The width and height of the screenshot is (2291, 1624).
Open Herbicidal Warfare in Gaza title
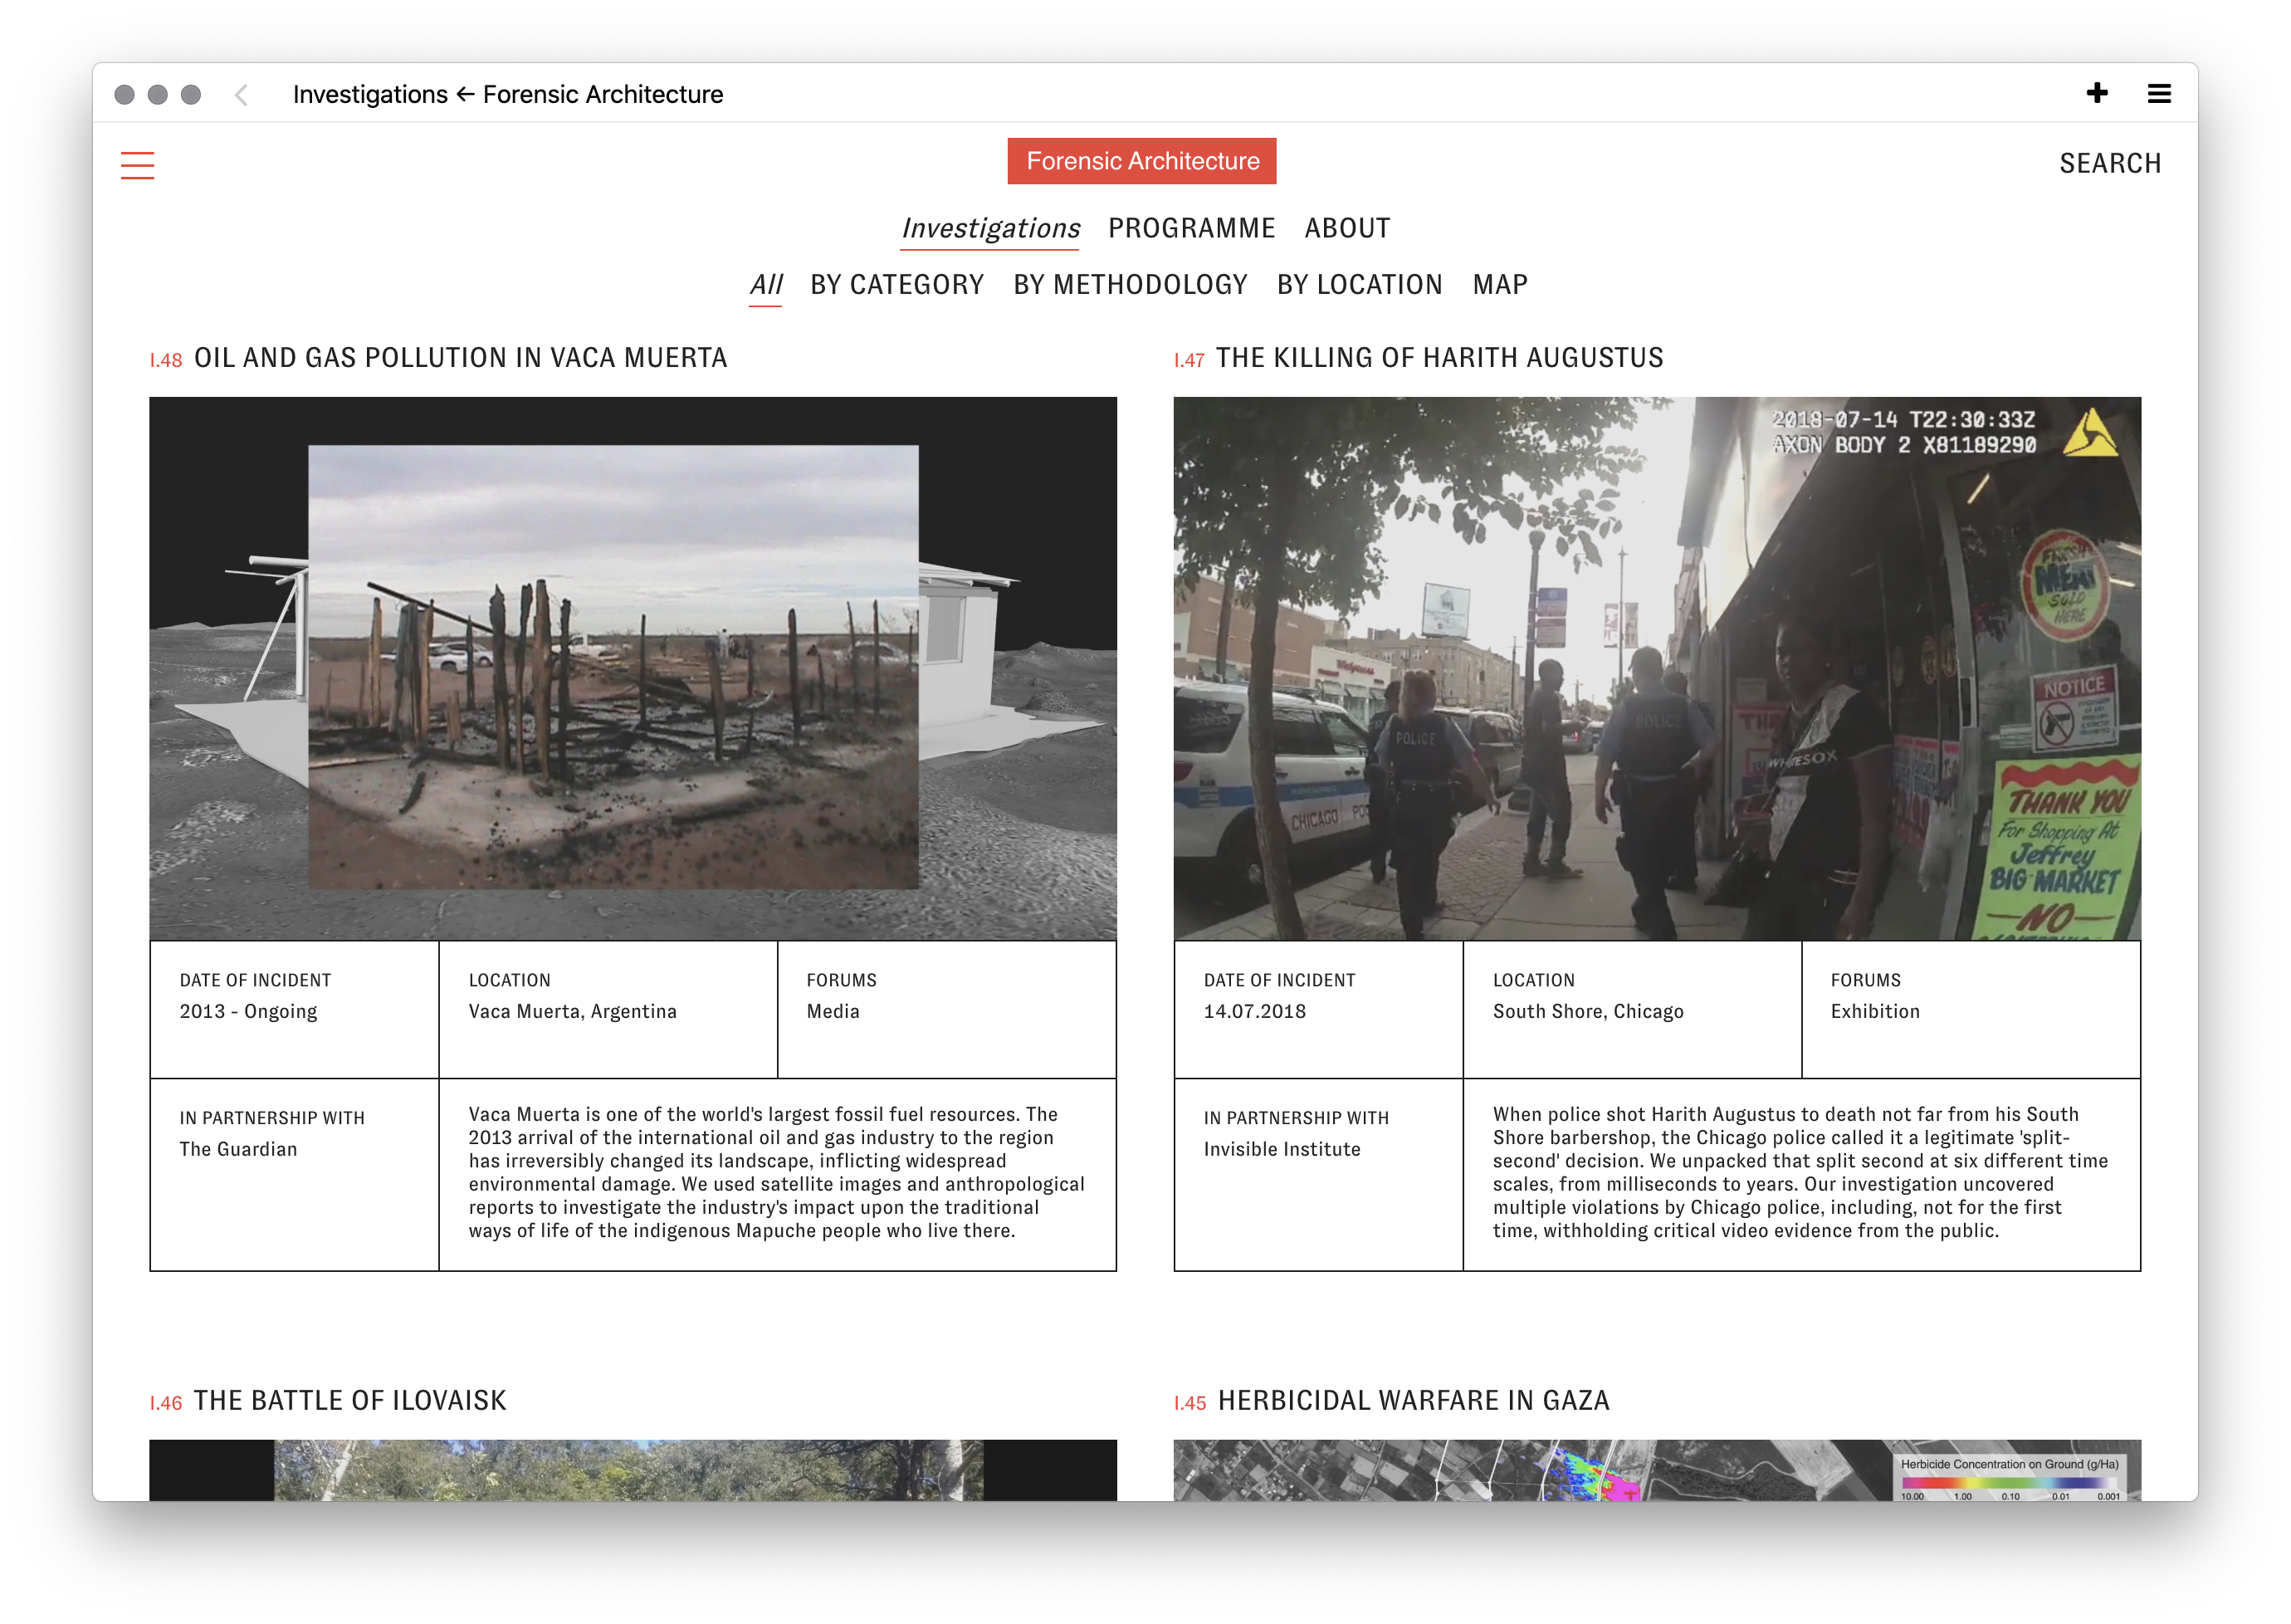point(1413,1400)
